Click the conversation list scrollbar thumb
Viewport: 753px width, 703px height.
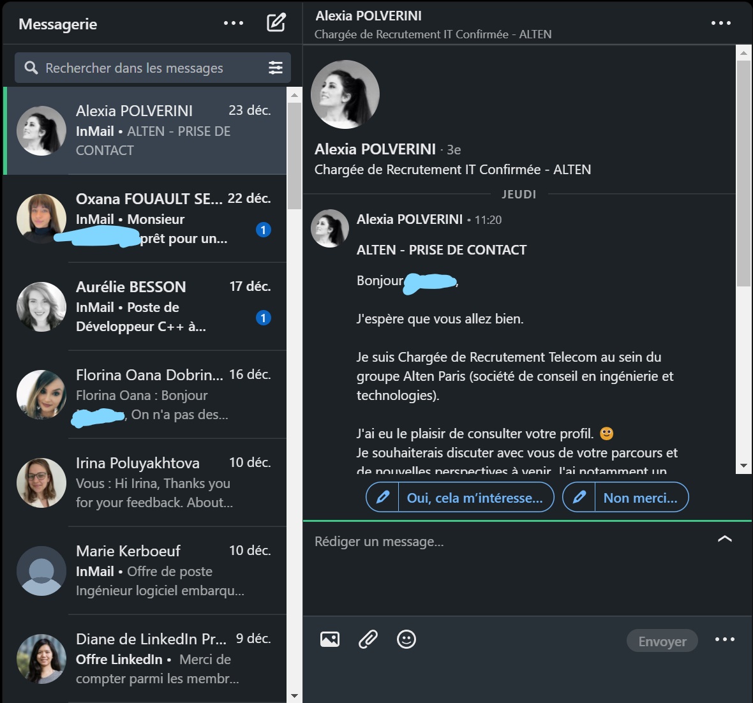[x=294, y=156]
